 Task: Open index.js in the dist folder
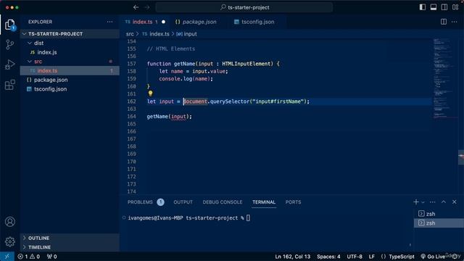tap(70, 52)
